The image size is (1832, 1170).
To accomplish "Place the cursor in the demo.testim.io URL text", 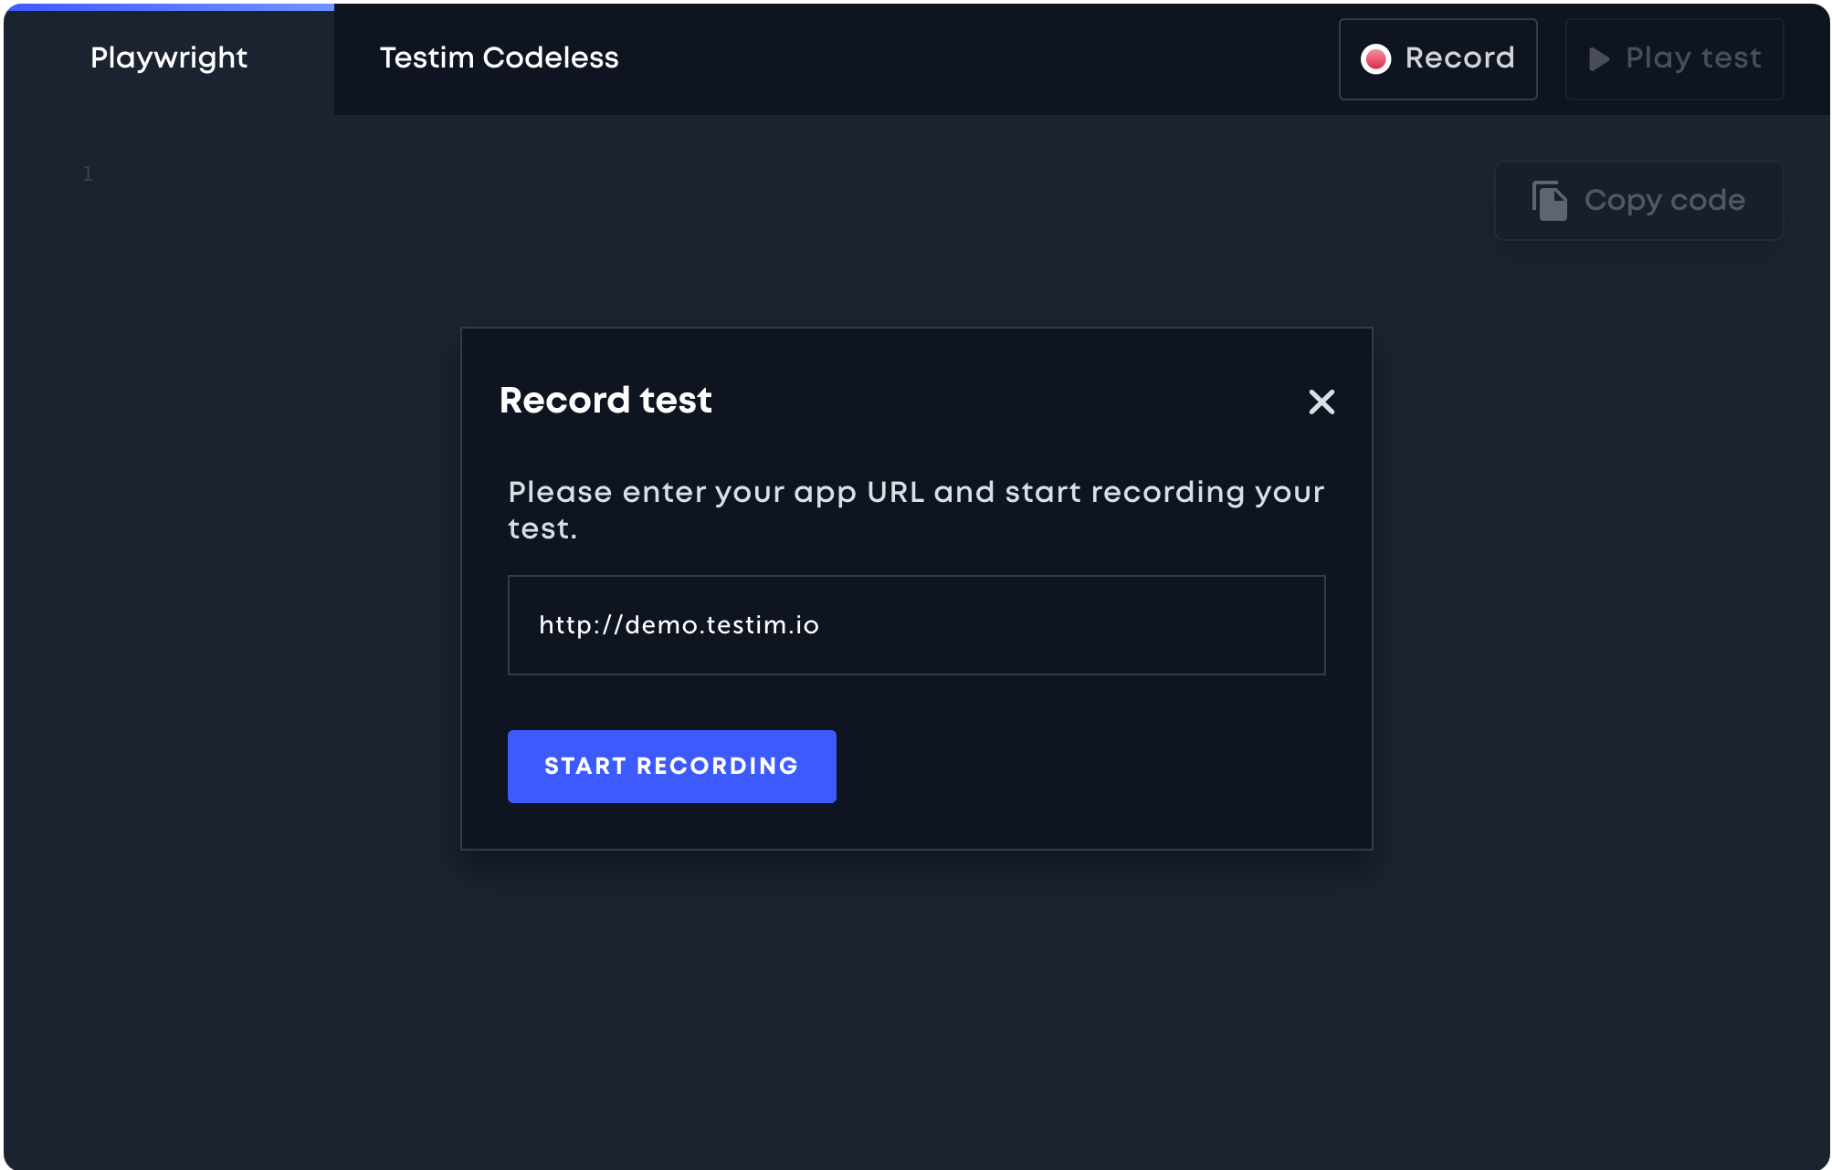I will (x=679, y=625).
